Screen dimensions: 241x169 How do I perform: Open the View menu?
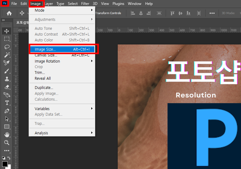coord(105,4)
